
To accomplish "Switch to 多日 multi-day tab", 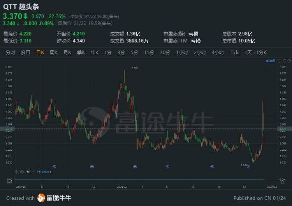I will (26, 53).
